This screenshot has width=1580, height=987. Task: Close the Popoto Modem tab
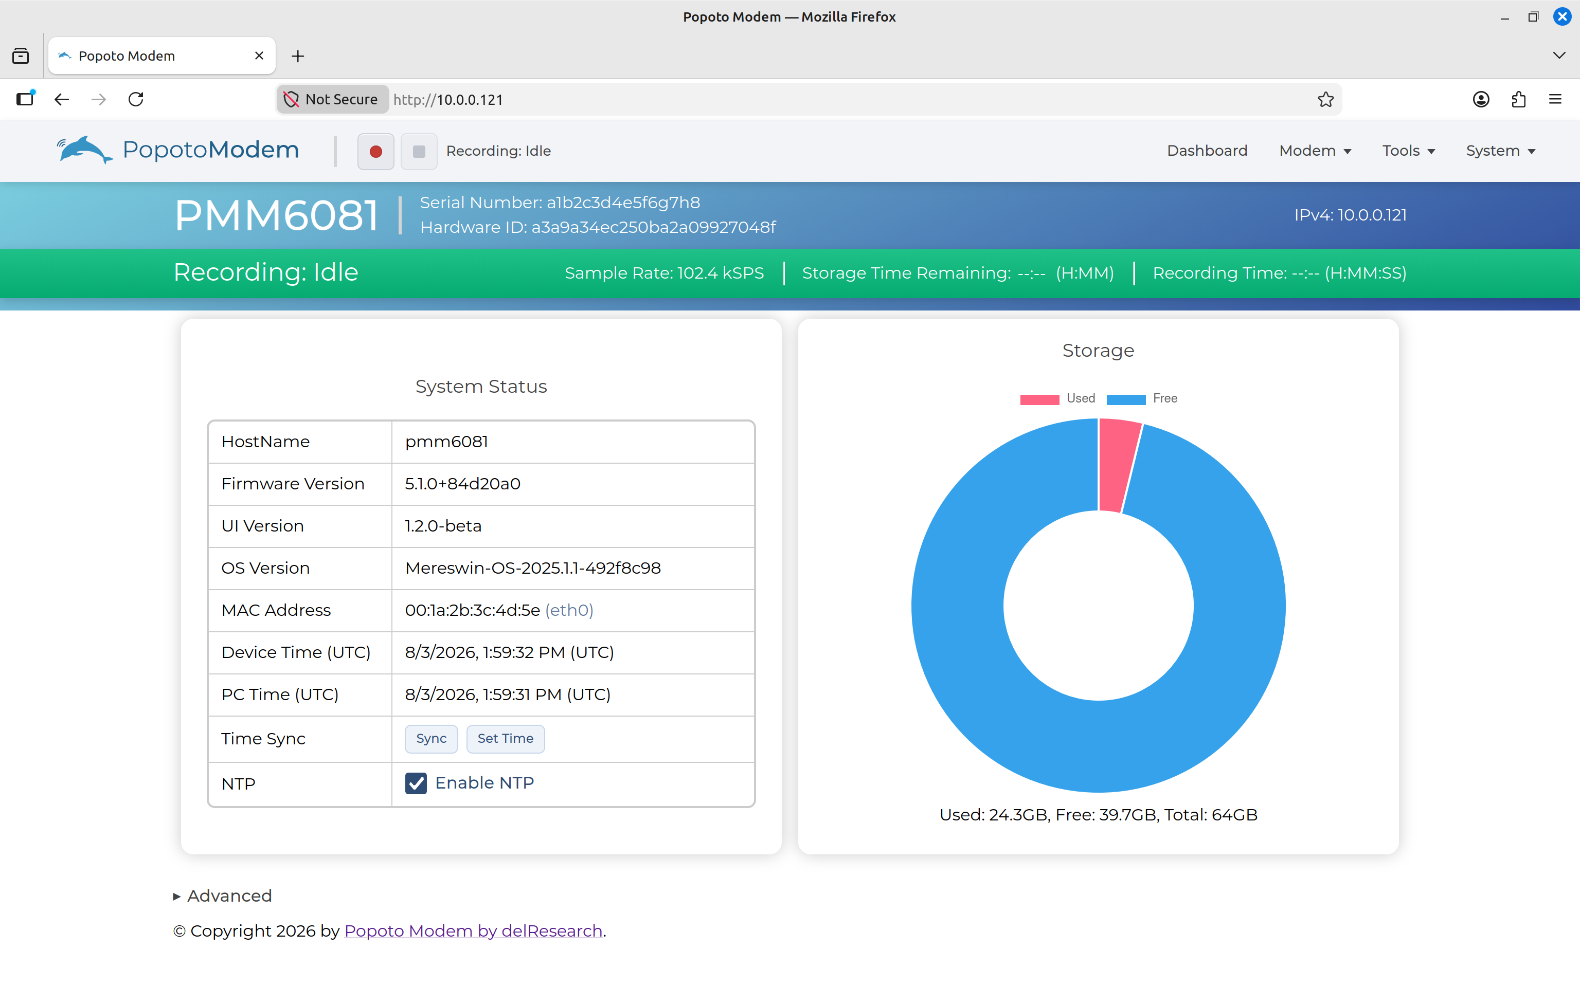(x=259, y=56)
